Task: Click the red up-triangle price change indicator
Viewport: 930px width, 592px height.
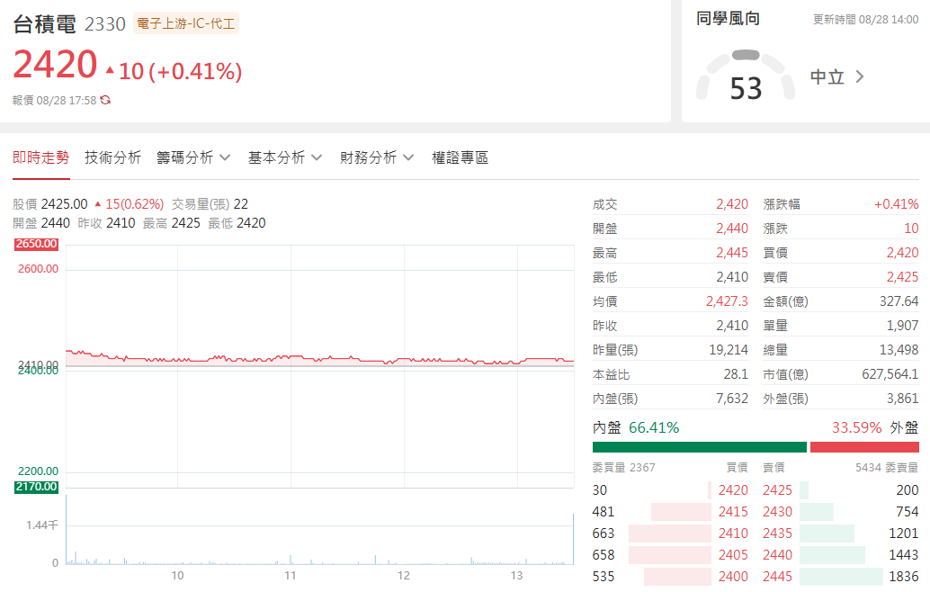Action: 110,70
